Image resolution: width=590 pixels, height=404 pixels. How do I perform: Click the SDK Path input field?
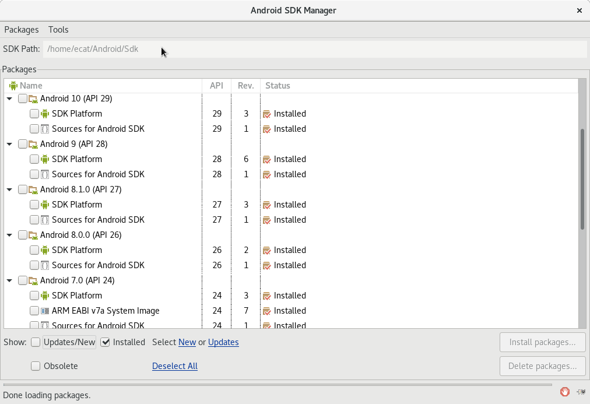point(315,50)
